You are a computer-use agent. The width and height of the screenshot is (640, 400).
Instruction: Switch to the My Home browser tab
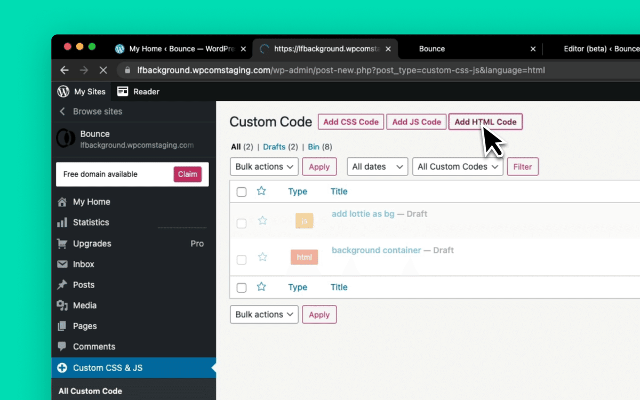click(x=181, y=49)
